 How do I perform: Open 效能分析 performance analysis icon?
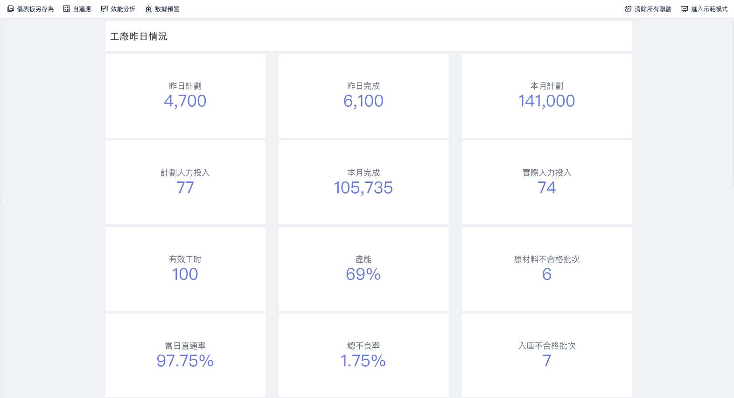tap(105, 9)
